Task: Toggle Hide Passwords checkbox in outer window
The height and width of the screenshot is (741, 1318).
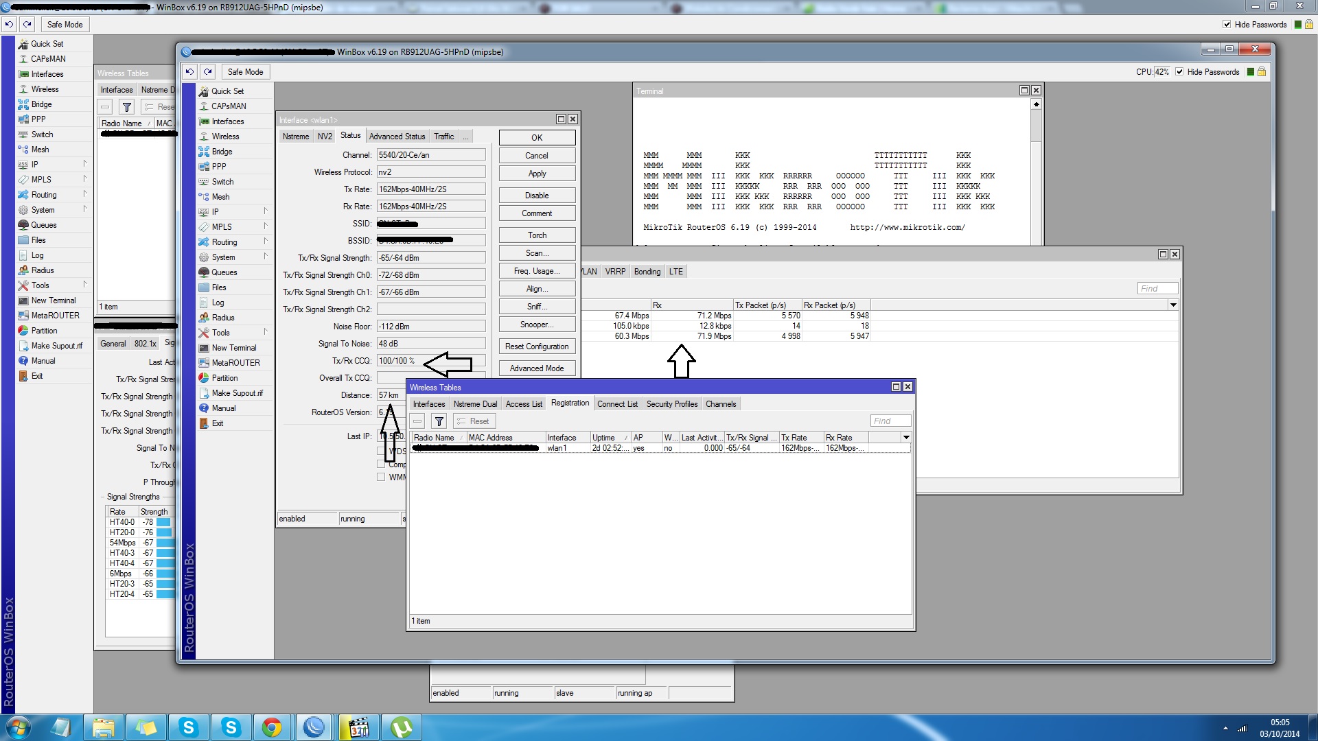Action: (x=1227, y=25)
